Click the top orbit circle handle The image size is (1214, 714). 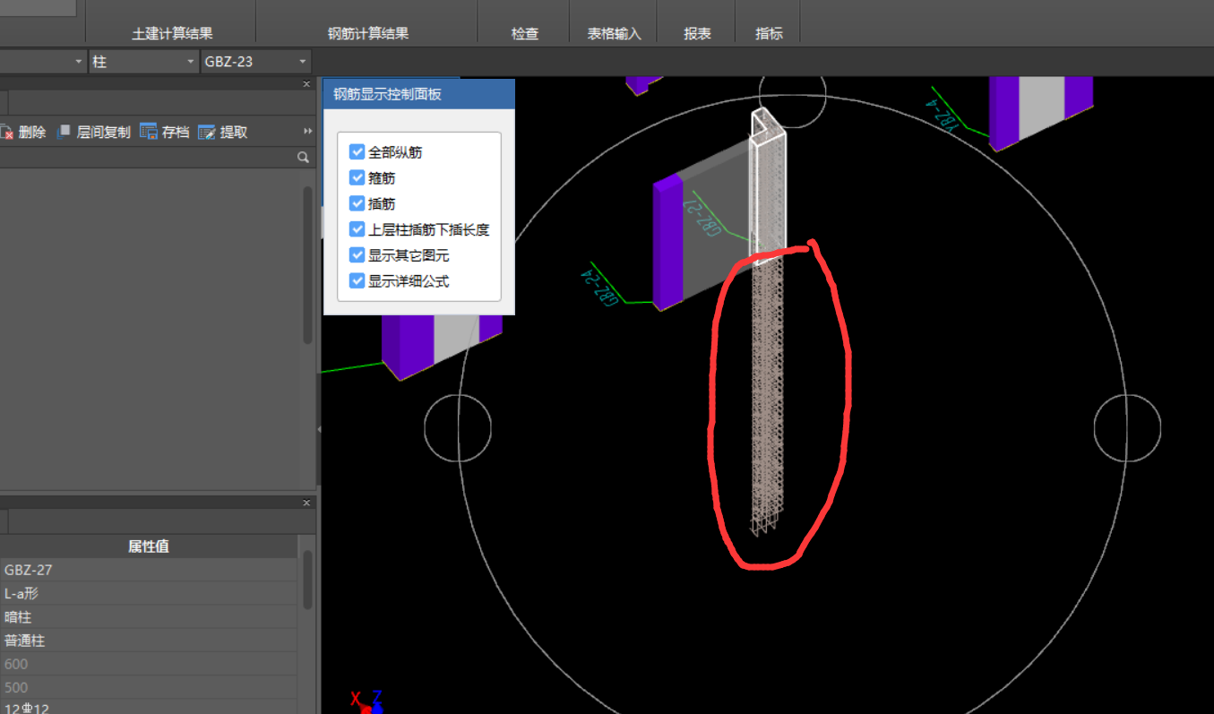[792, 94]
